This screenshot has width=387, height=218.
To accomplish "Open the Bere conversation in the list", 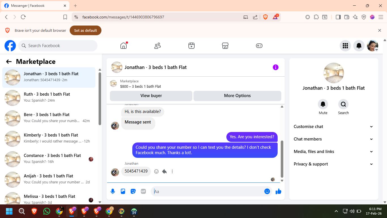I will click(x=49, y=118).
